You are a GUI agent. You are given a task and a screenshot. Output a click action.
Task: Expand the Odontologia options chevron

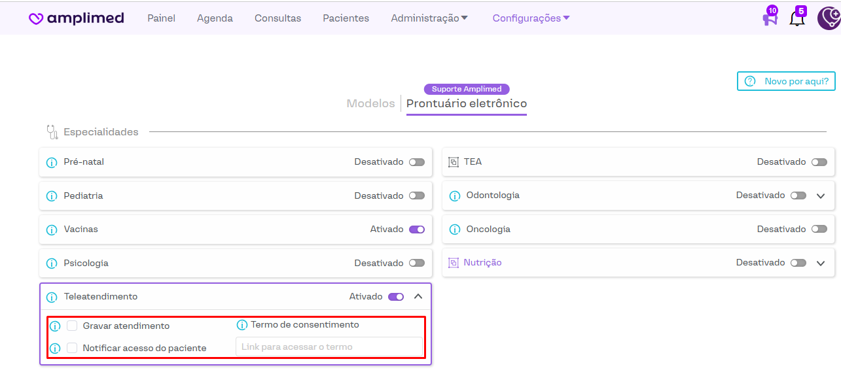pyautogui.click(x=821, y=195)
